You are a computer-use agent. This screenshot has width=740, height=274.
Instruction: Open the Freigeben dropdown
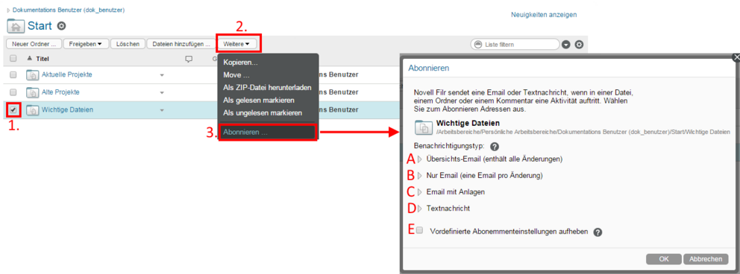[x=86, y=44]
